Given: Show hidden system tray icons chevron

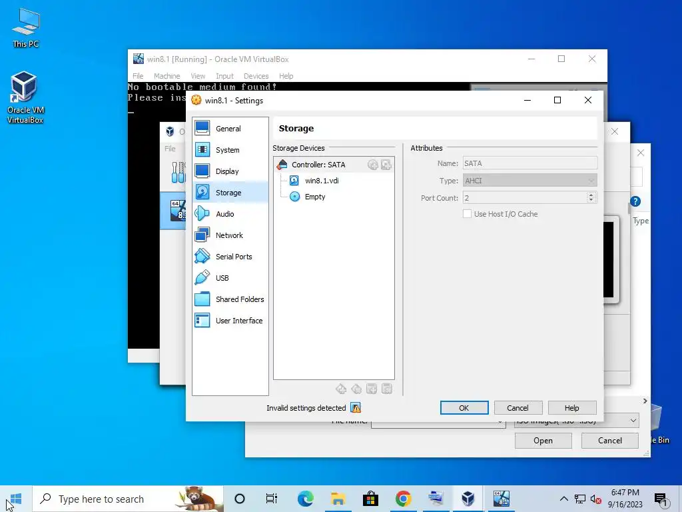Looking at the screenshot, I should tap(563, 499).
